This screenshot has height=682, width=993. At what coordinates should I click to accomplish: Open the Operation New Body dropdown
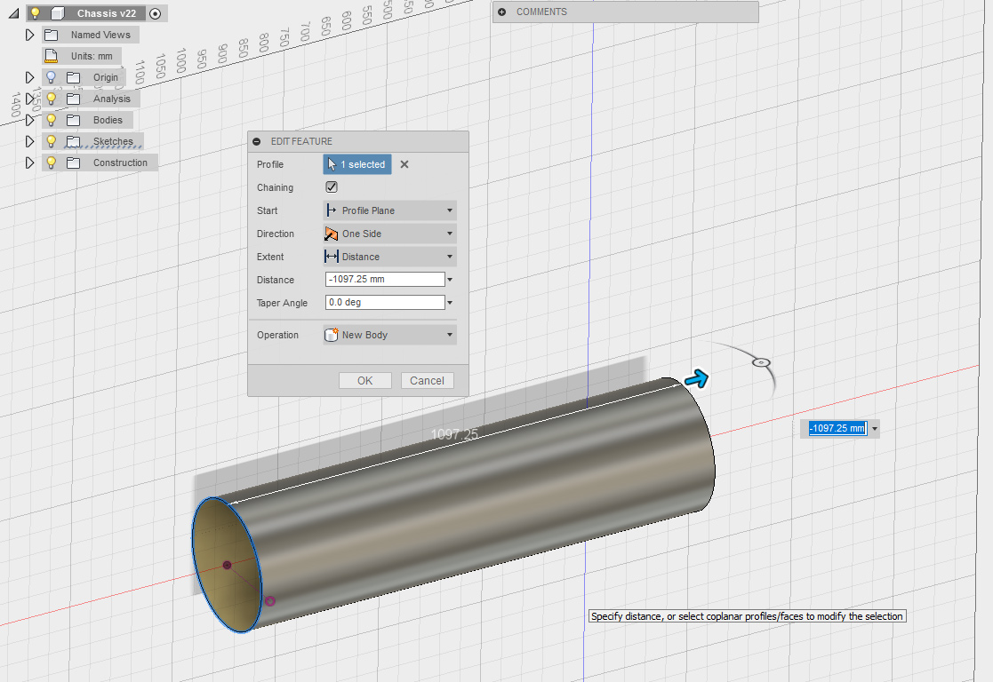[389, 335]
